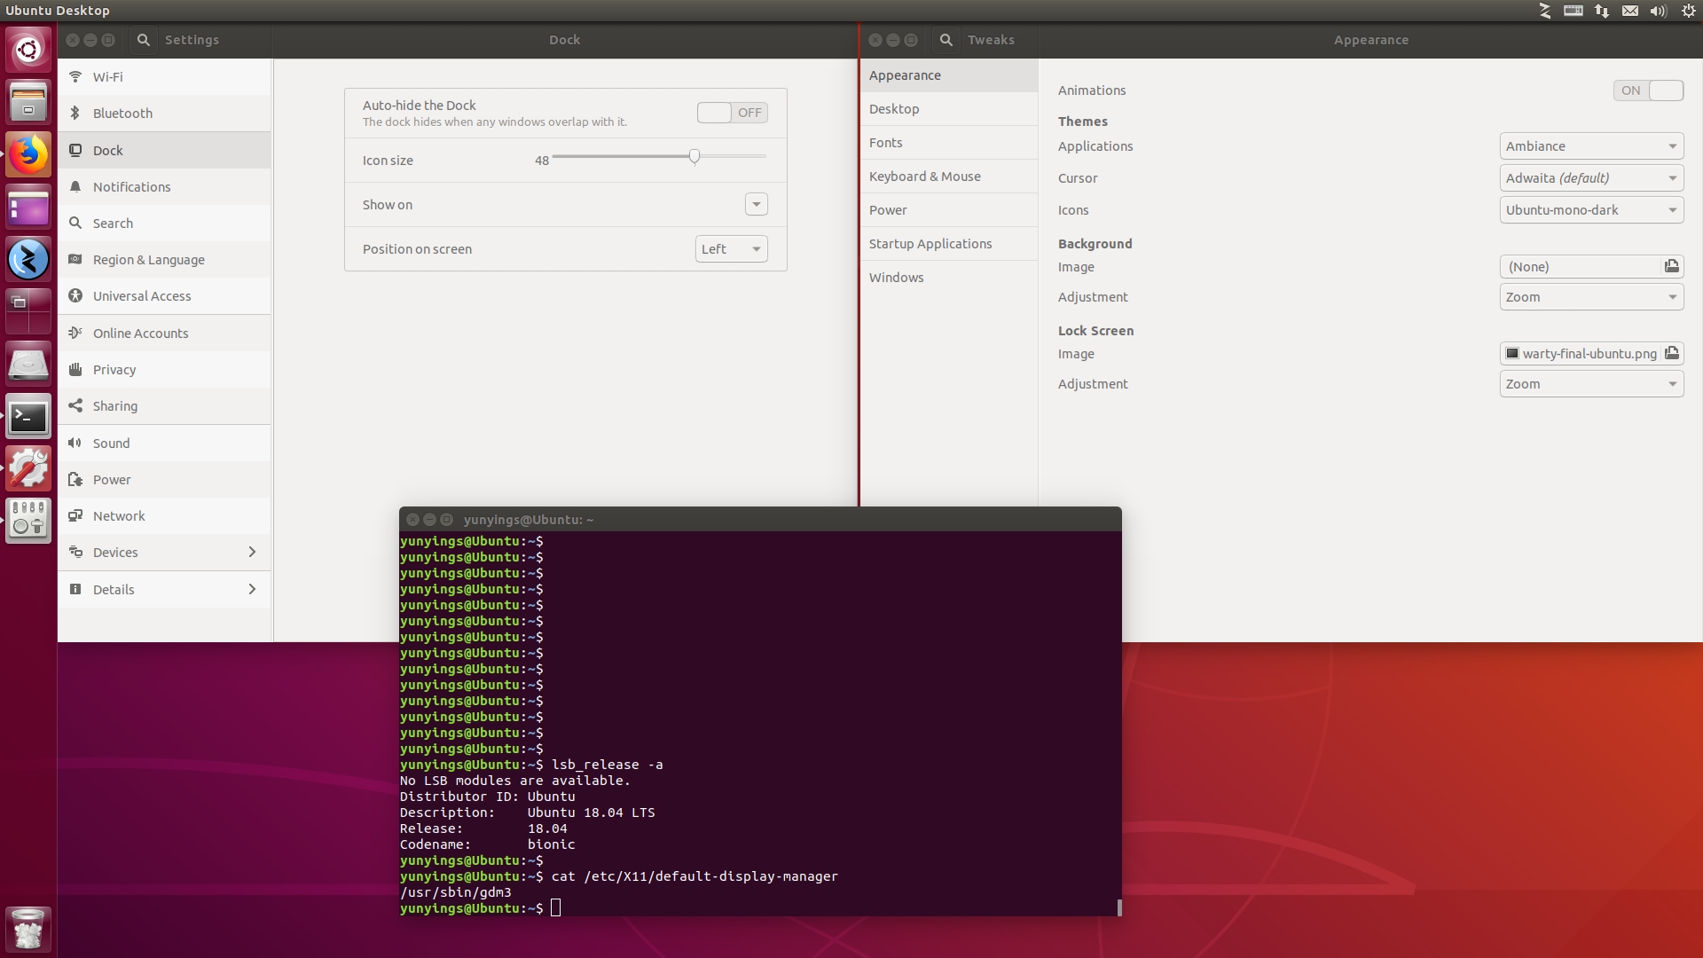Select Network in Settings sidebar
This screenshot has height=958, width=1703.
[x=165, y=515]
